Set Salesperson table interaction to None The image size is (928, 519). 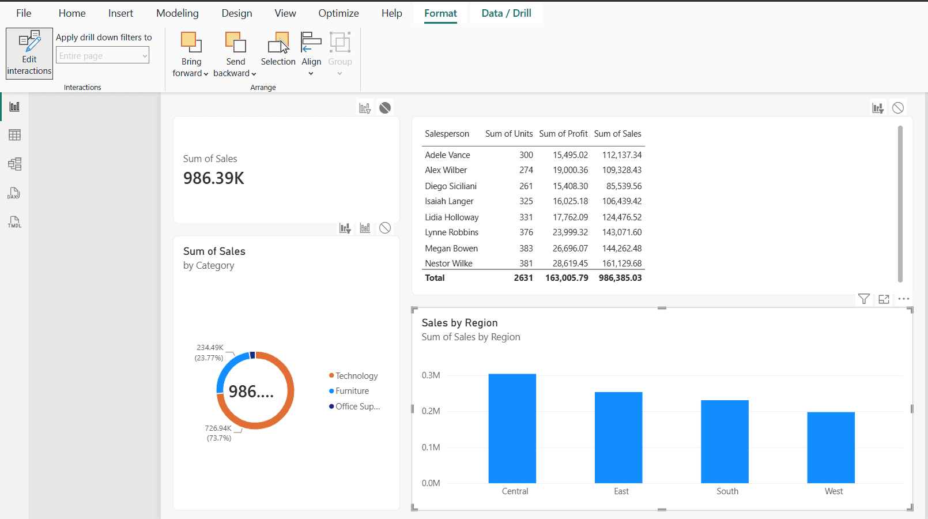pos(898,108)
